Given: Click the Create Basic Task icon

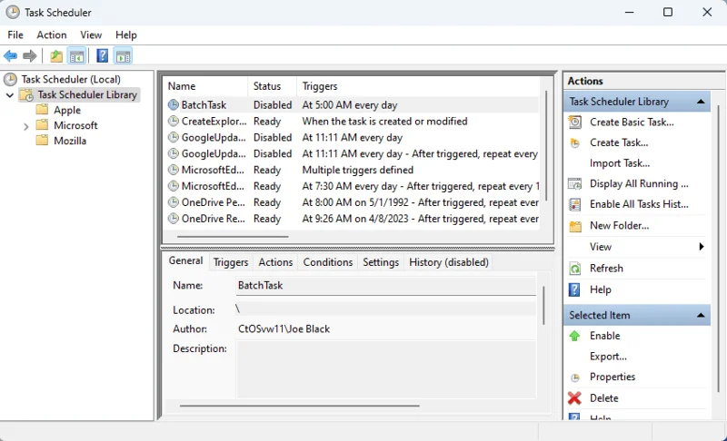Looking at the screenshot, I should 574,122.
